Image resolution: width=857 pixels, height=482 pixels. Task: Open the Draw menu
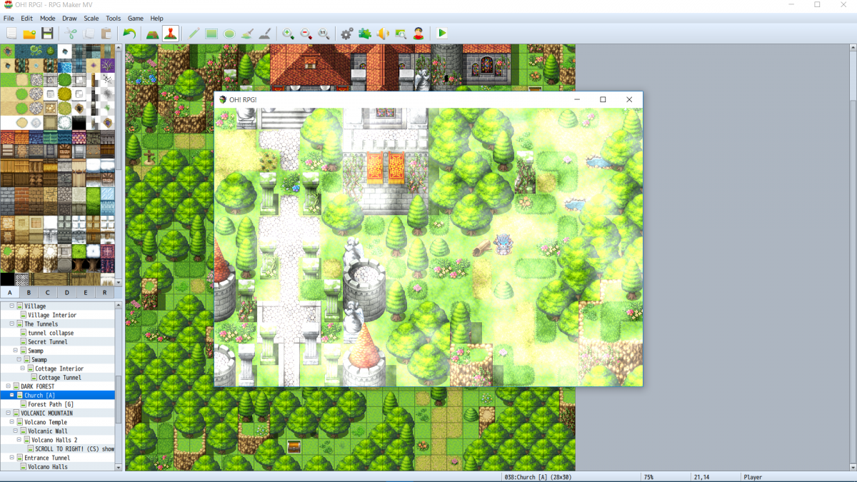(69, 18)
